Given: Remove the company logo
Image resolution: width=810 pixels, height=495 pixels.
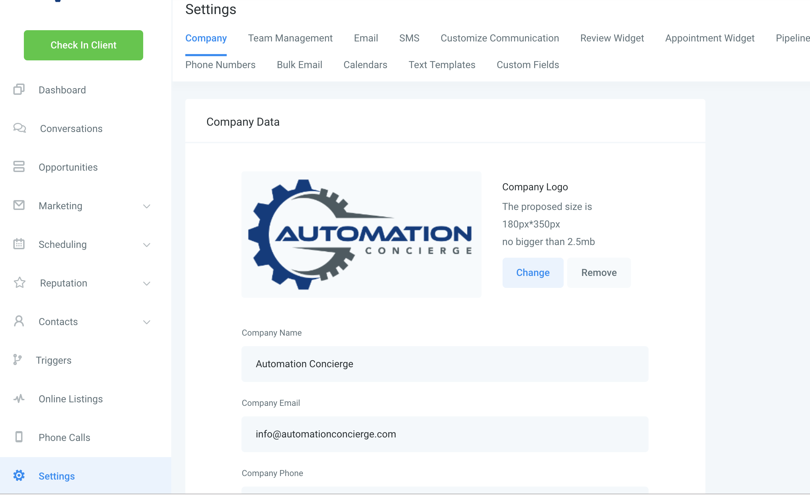Looking at the screenshot, I should tap(599, 273).
